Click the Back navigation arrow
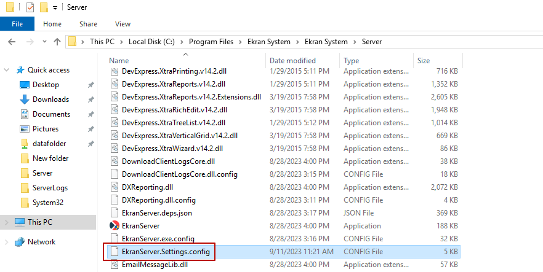The height and width of the screenshot is (272, 543). click(12, 42)
